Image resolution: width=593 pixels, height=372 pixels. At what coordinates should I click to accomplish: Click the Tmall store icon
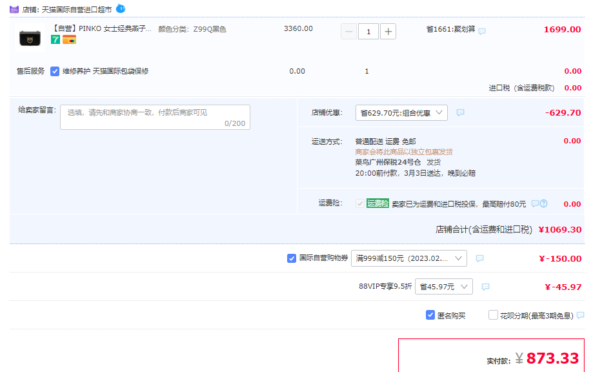tap(14, 10)
